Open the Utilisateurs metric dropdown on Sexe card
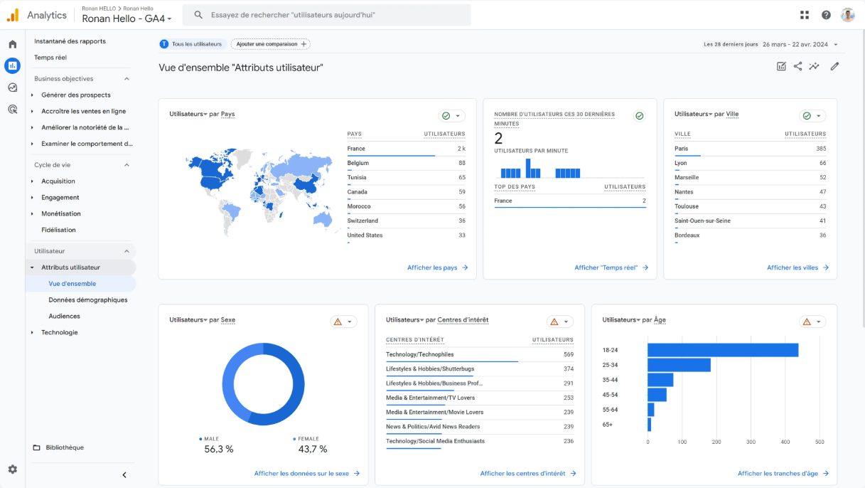This screenshot has width=865, height=488. click(x=188, y=320)
